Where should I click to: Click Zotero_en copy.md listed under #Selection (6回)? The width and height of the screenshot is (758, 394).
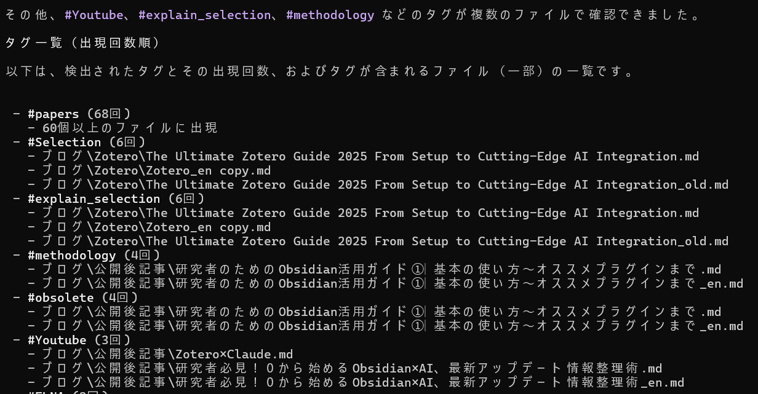[157, 170]
